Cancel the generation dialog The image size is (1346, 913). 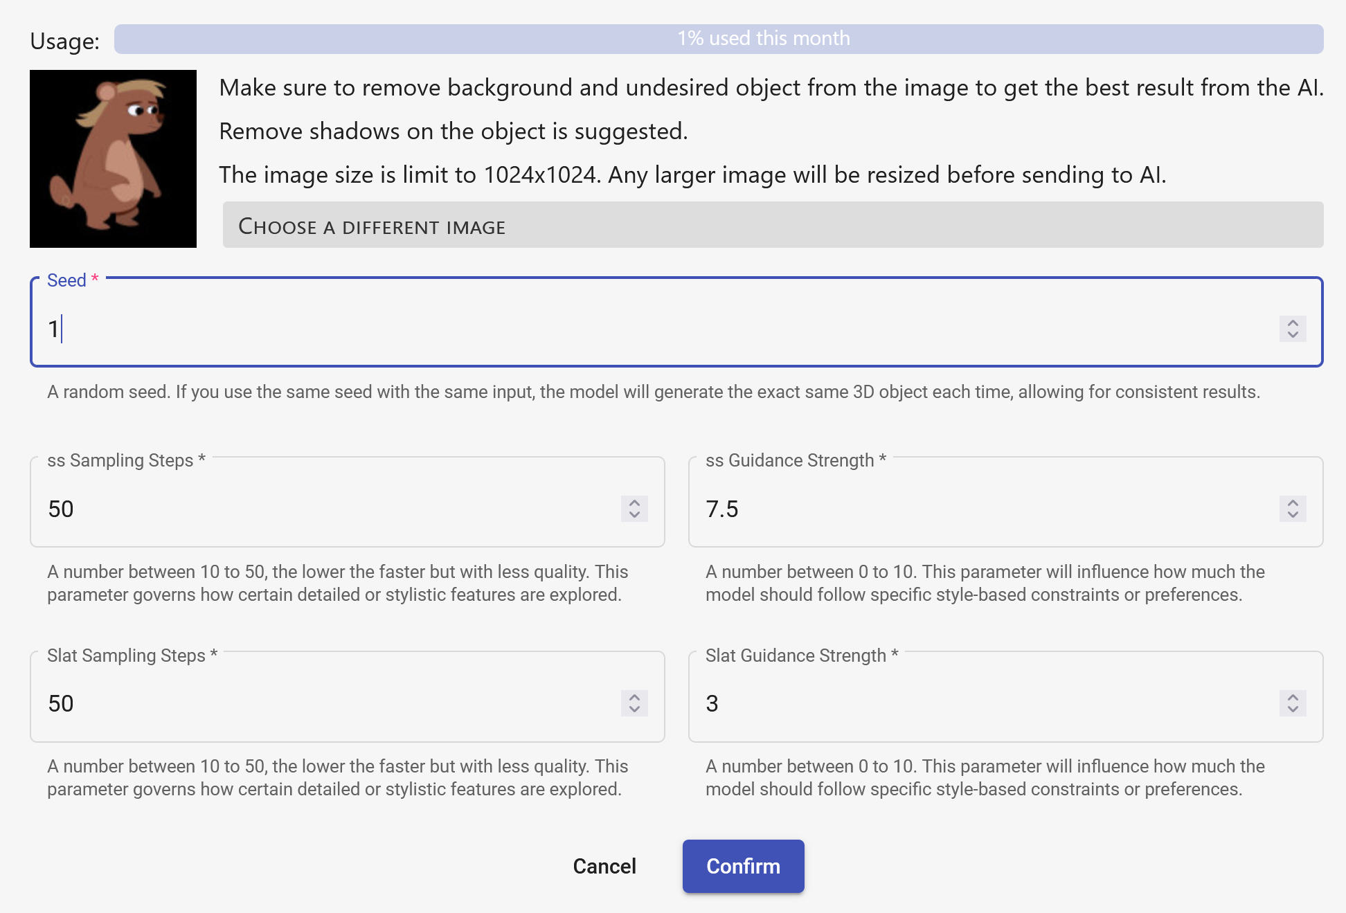pos(604,866)
